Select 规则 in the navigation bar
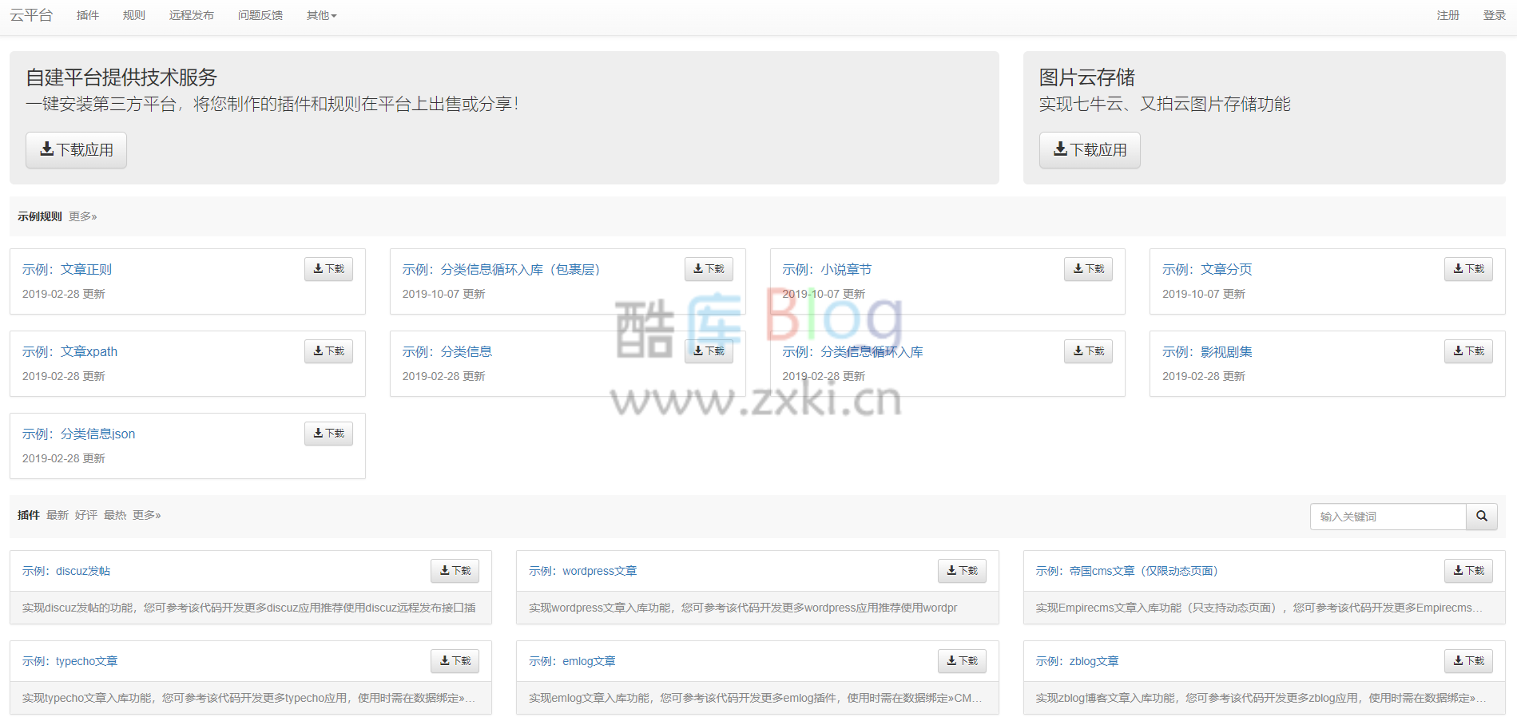 tap(133, 14)
